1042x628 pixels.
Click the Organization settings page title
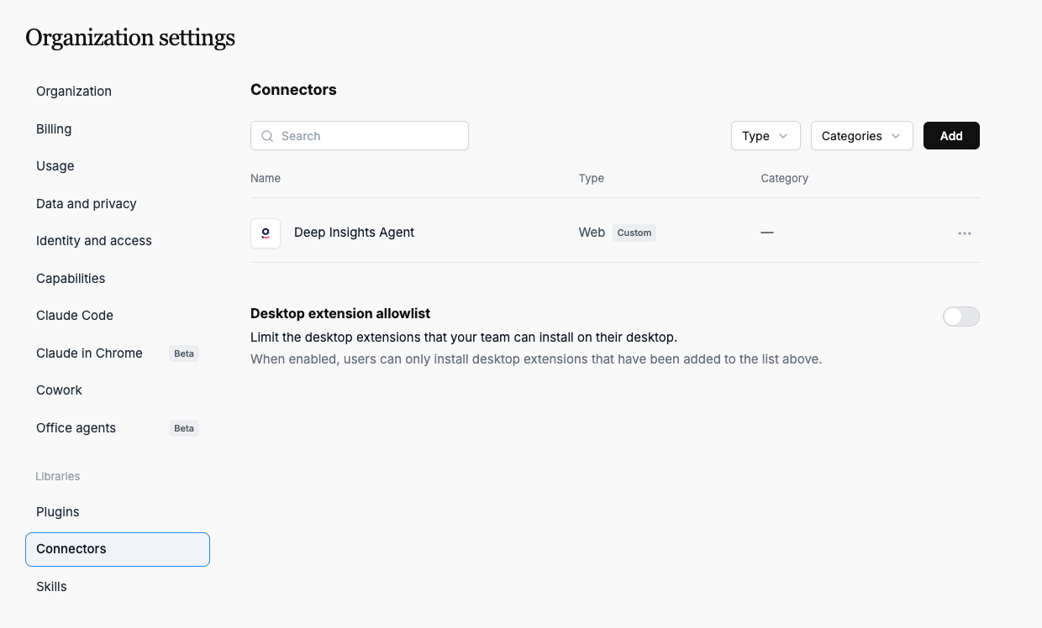click(x=130, y=38)
